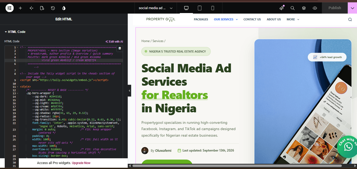Open the Publish options arrow

tap(353, 8)
